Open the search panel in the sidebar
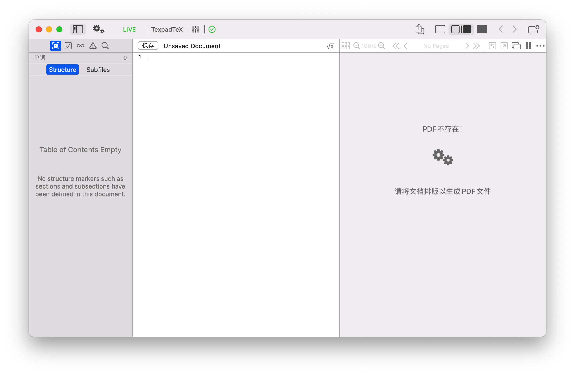This screenshot has height=375, width=575. coord(105,46)
